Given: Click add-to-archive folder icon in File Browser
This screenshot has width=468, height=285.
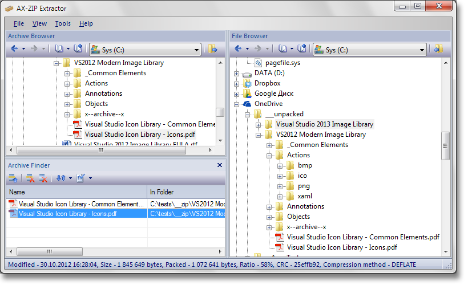Looking at the screenshot, I should coord(438,49).
